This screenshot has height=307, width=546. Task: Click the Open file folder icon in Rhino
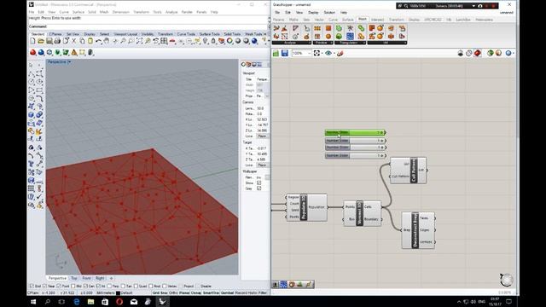click(x=41, y=41)
